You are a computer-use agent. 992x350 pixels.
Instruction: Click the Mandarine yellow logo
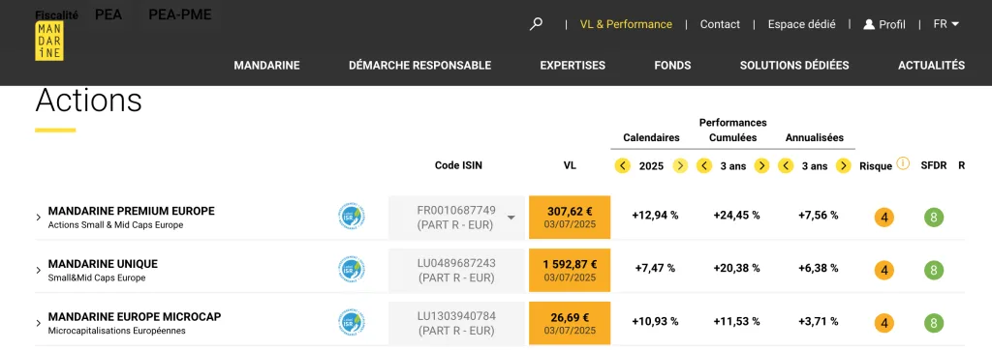click(49, 41)
